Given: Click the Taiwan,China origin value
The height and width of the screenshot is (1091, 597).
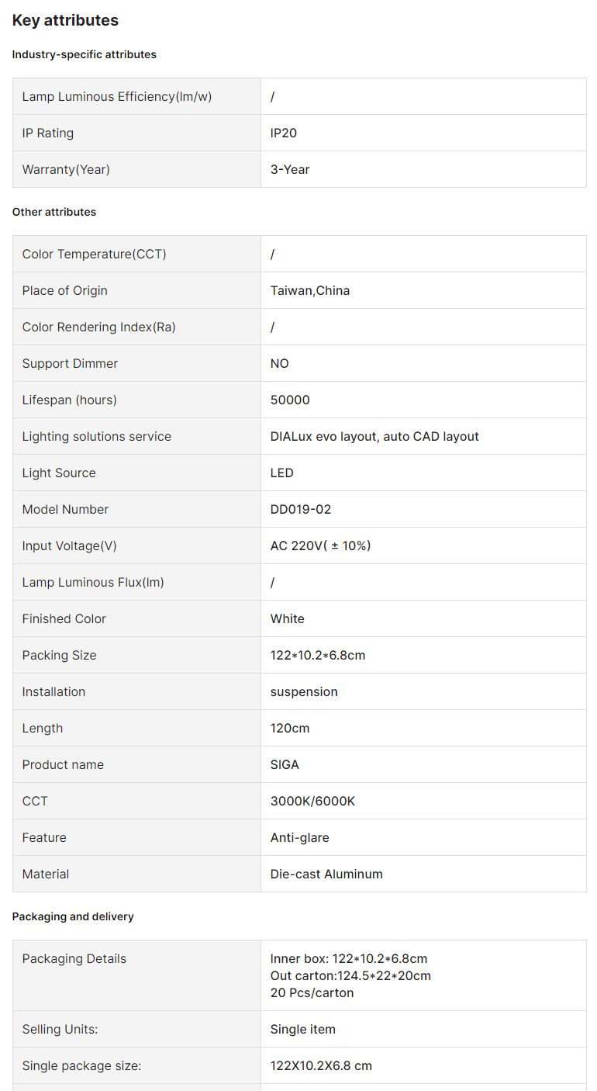Looking at the screenshot, I should coord(310,290).
